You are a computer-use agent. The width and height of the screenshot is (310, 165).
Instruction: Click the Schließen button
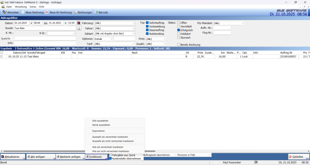coord(297,157)
